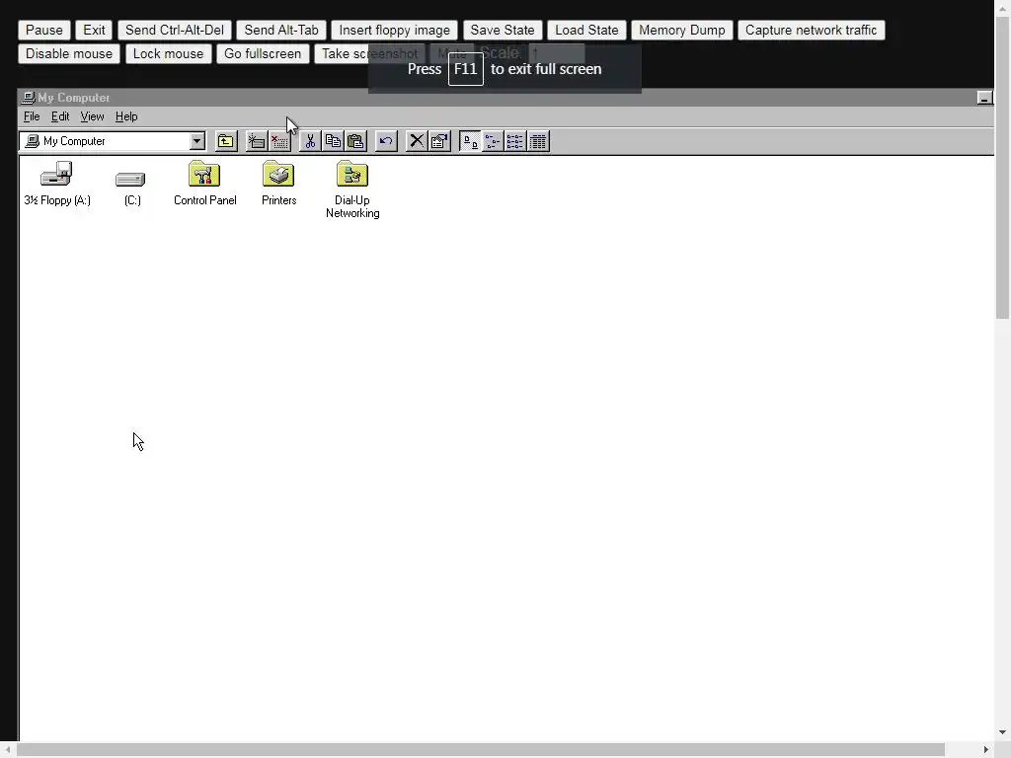Select the Printers folder

(278, 184)
